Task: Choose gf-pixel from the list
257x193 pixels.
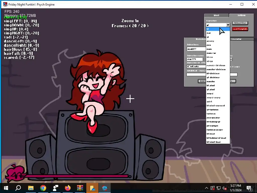Action: coord(218,89)
